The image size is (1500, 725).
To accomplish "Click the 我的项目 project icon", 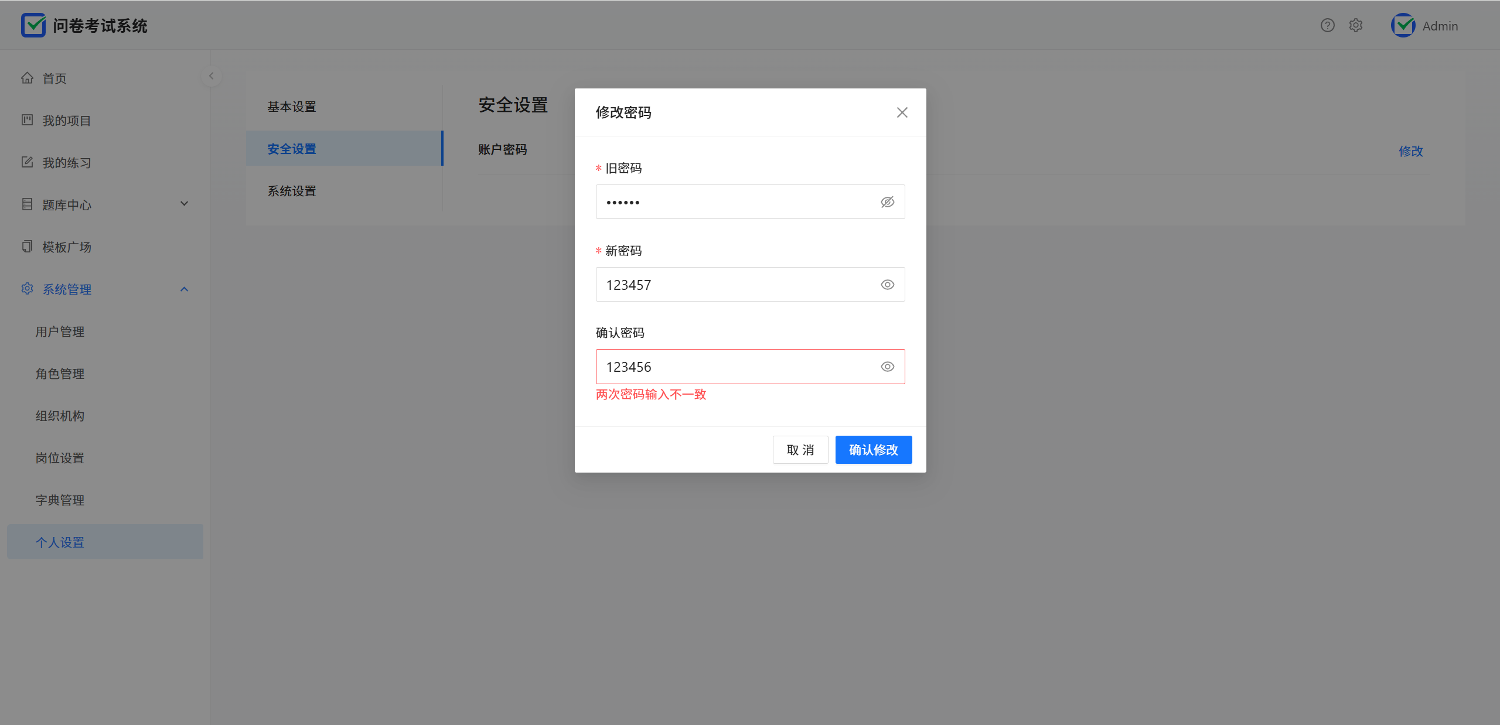I will [x=27, y=120].
